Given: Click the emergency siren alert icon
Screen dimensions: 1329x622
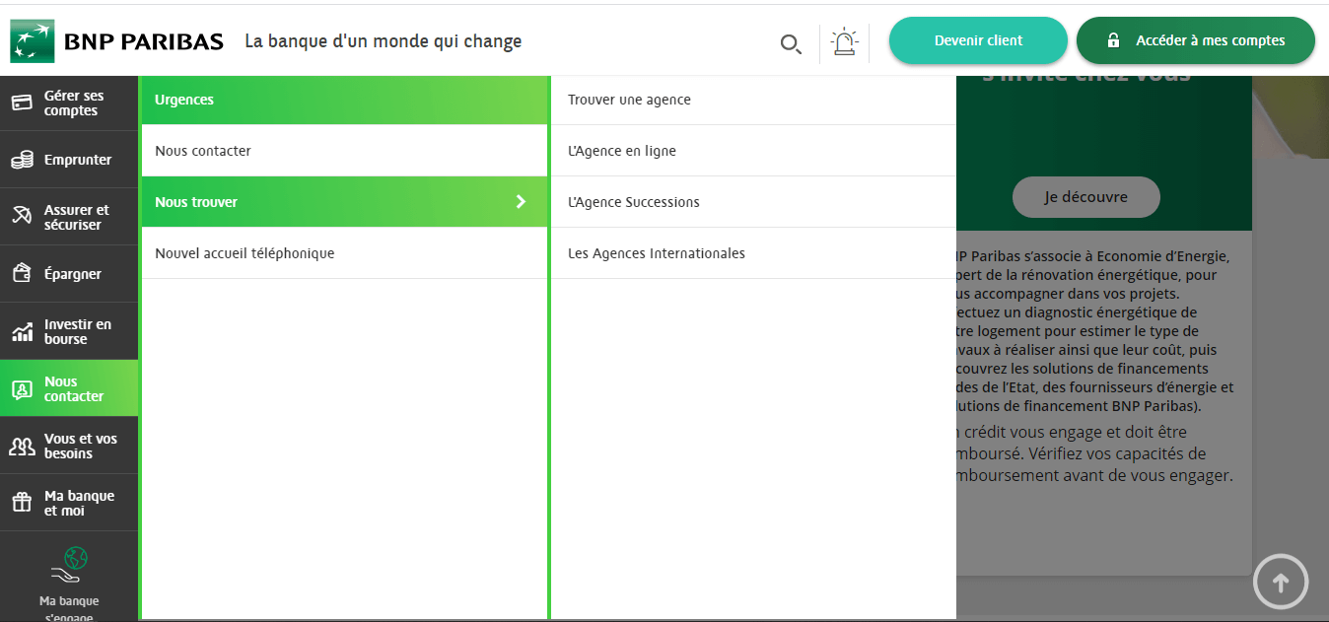Looking at the screenshot, I should (844, 42).
